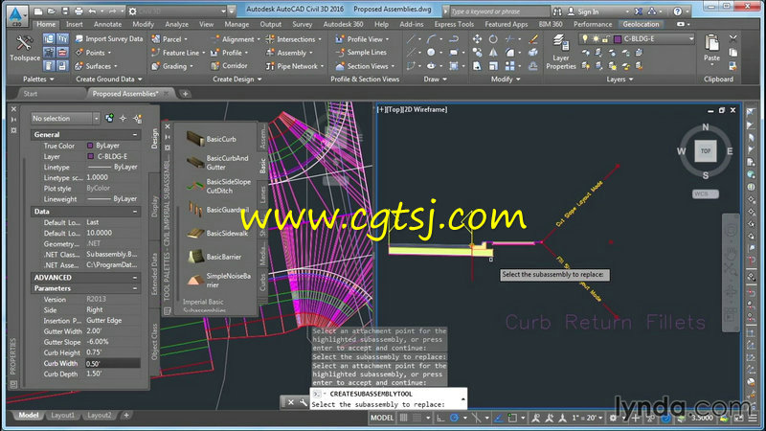Switch to the Start drawing tab
This screenshot has width=766, height=431.
click(x=31, y=94)
